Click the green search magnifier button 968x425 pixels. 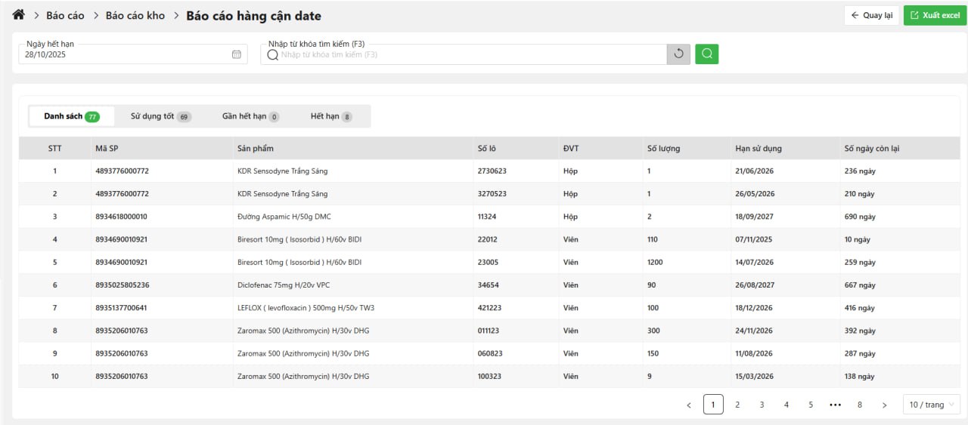tap(706, 54)
